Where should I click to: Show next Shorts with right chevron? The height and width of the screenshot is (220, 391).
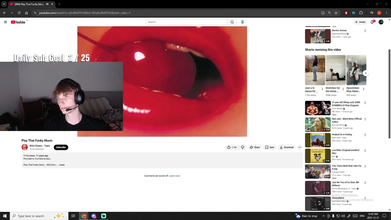tap(365, 73)
